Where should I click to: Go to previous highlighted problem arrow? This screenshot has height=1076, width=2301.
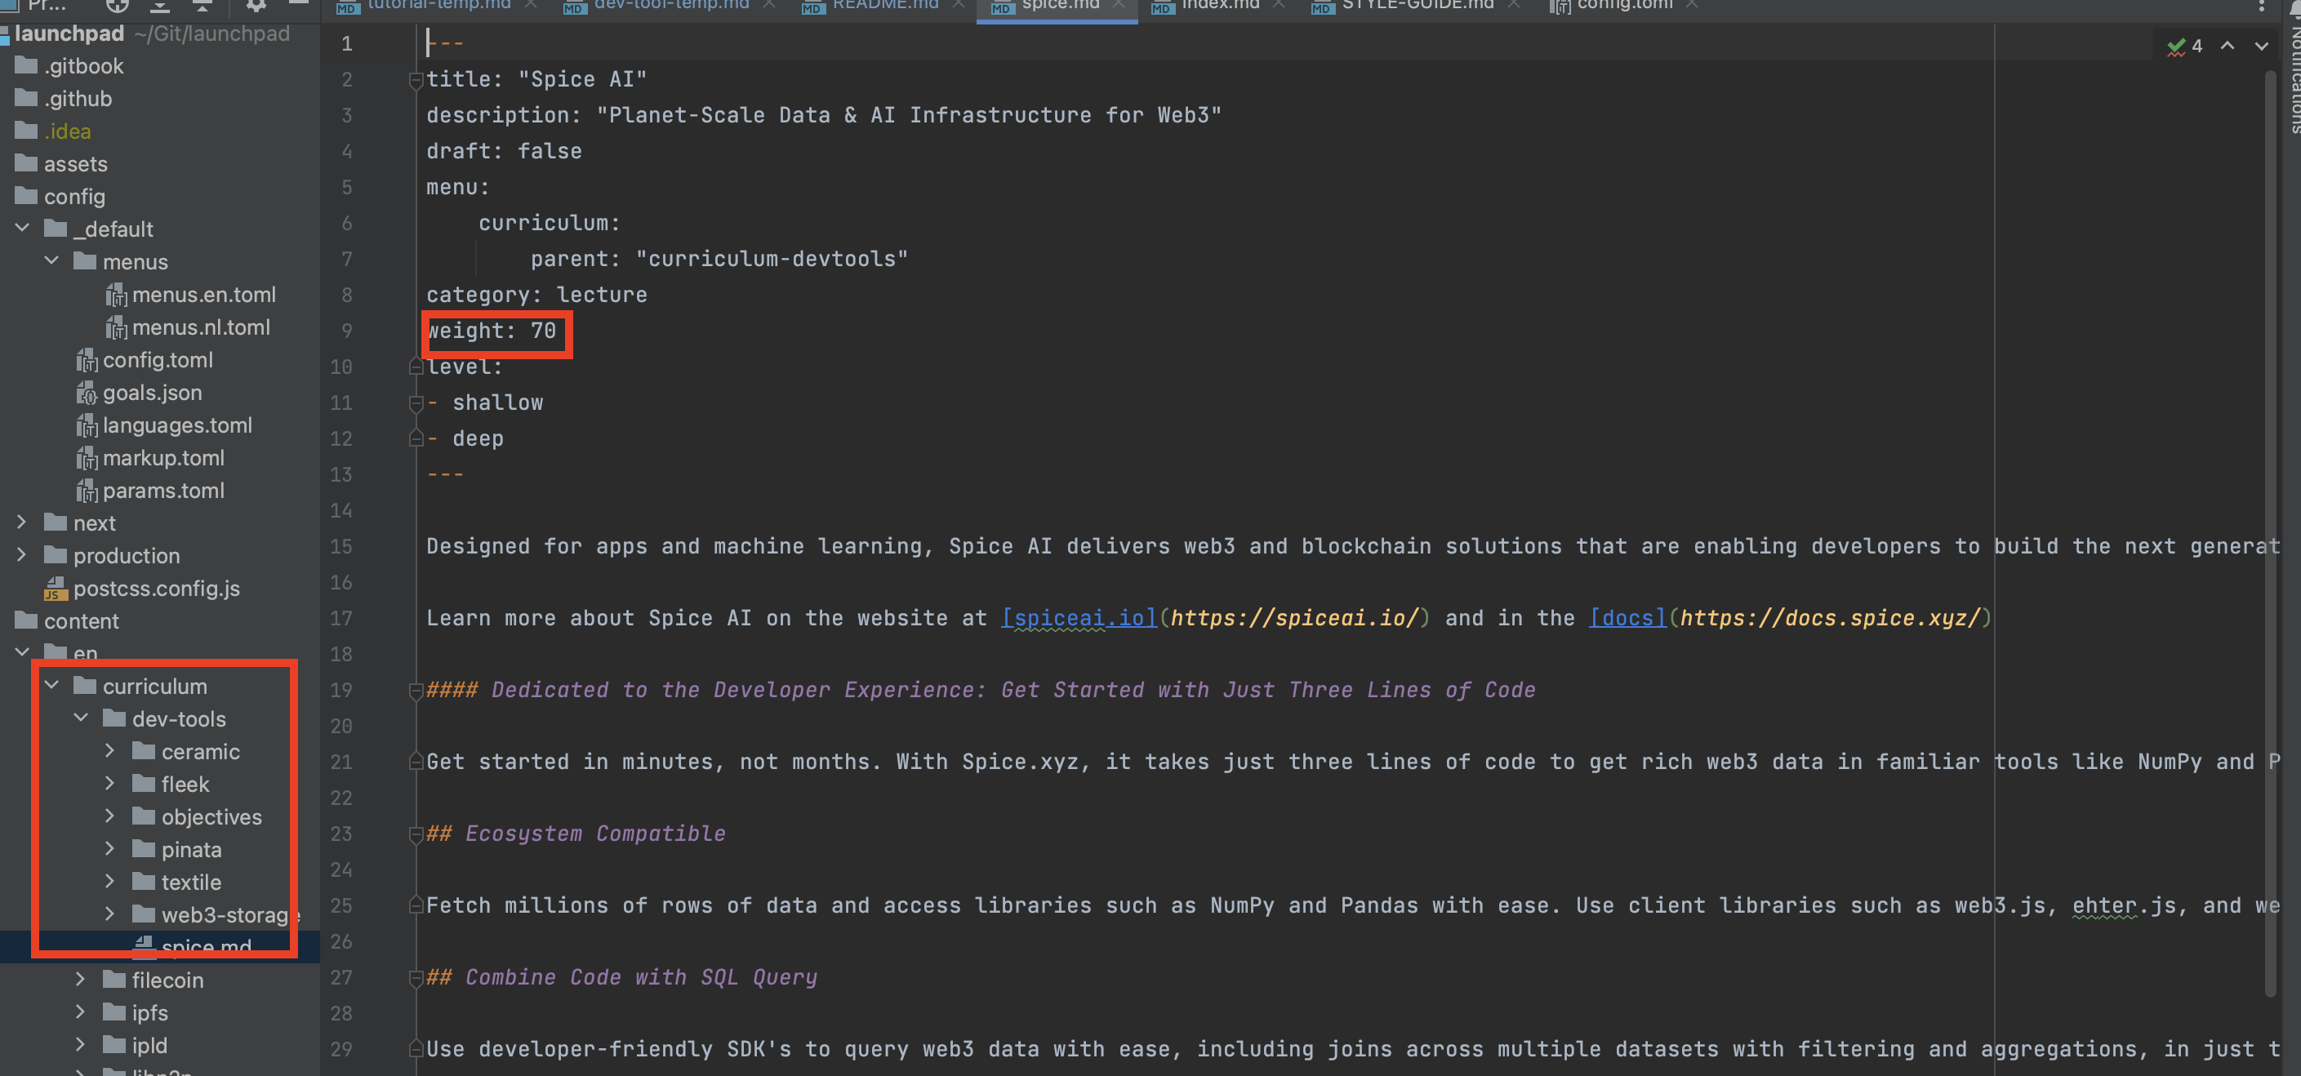tap(2228, 46)
